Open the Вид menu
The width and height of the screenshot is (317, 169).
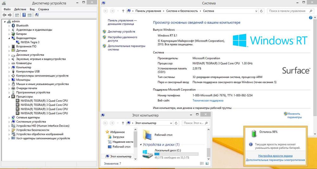click(x=32, y=9)
